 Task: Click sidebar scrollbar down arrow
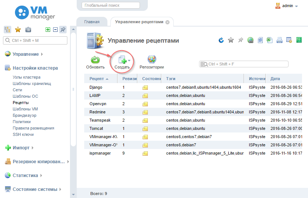pos(73,195)
